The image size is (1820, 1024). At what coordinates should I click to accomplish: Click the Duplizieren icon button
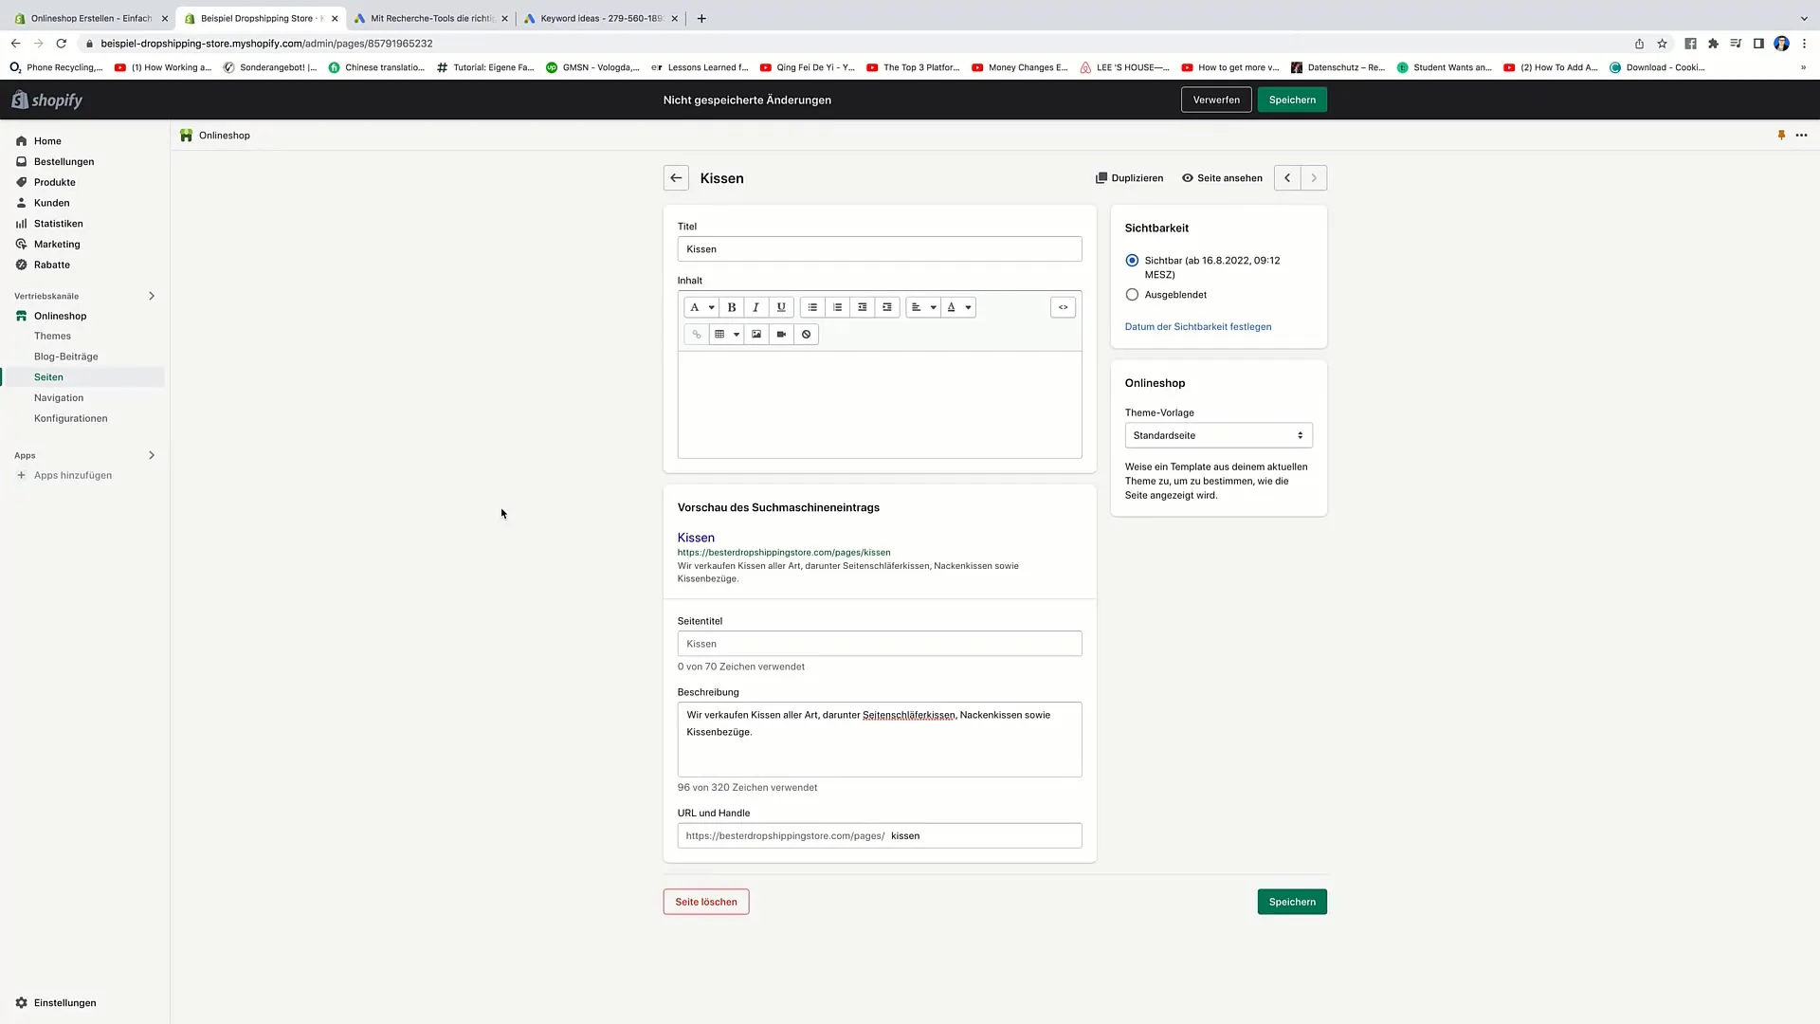[1101, 177]
